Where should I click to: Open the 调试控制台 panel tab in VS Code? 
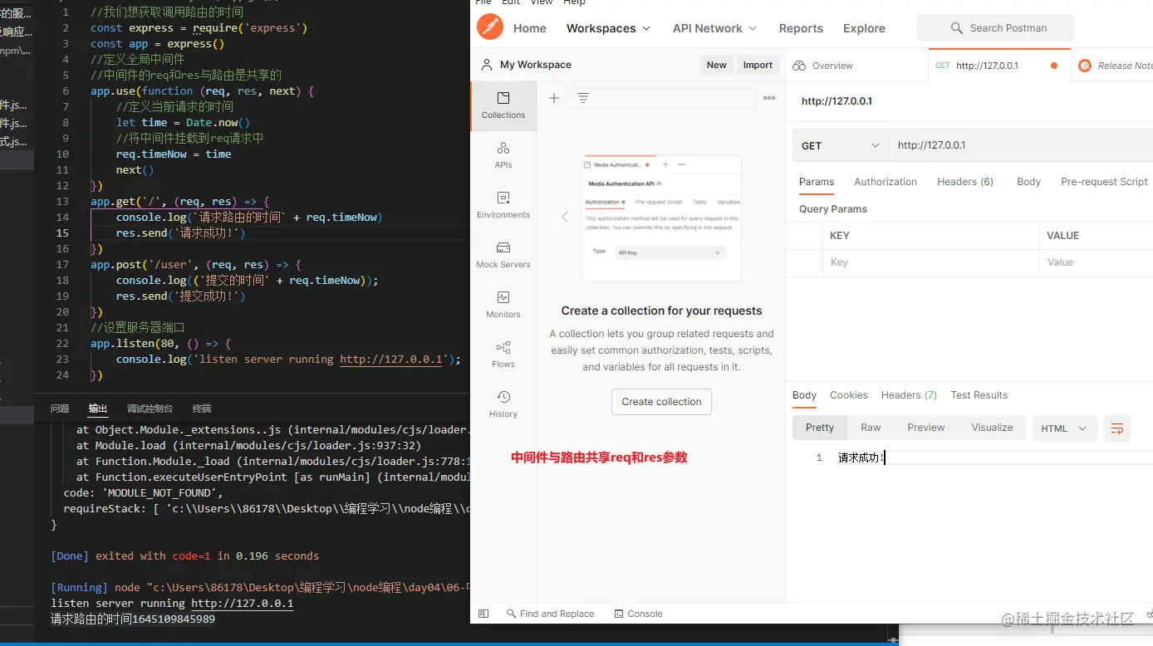[150, 409]
